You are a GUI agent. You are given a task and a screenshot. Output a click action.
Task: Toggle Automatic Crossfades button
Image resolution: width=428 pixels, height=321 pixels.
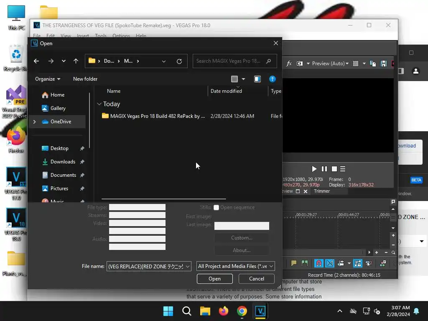pos(330,263)
